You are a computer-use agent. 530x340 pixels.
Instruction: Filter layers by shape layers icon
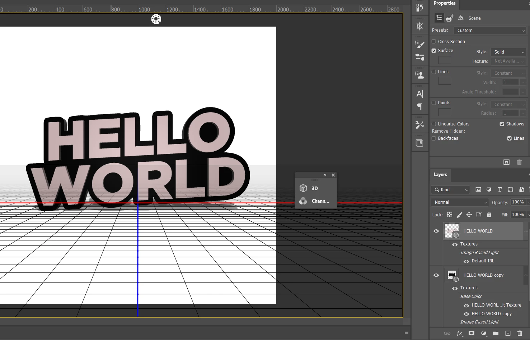click(511, 189)
